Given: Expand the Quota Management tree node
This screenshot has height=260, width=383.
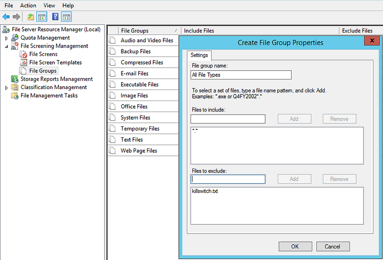Looking at the screenshot, I should [x=7, y=38].
